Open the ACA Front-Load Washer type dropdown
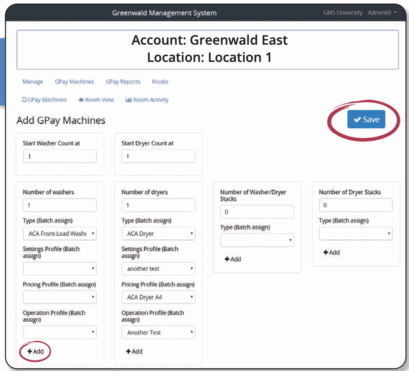Image resolution: width=409 pixels, height=371 pixels. (x=60, y=233)
